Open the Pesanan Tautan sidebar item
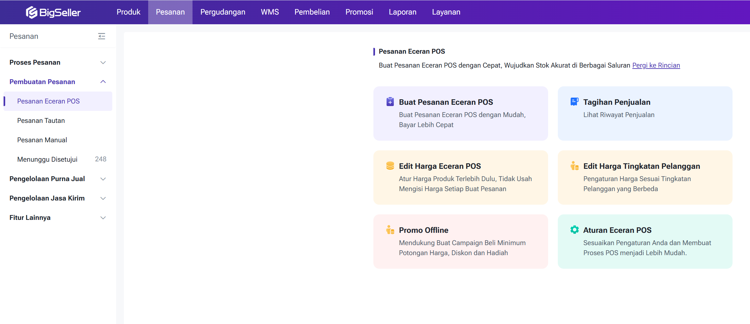Viewport: 750px width, 324px height. (x=41, y=121)
